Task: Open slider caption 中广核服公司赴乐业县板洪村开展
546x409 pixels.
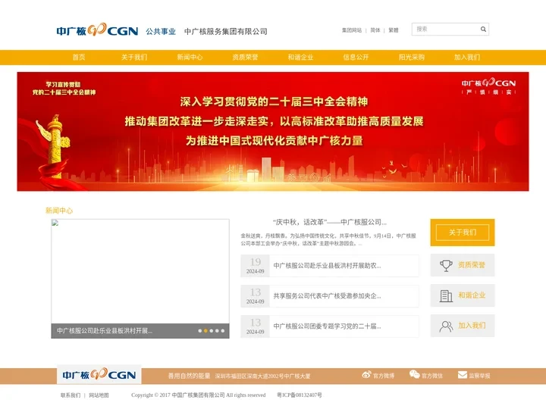Action: [105, 331]
